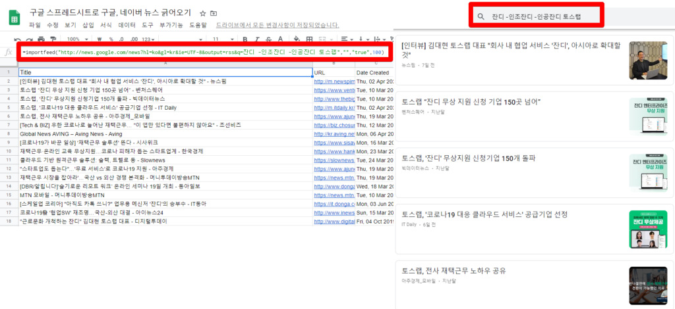Open the 도움말 menu
The height and width of the screenshot is (309, 675).
pyautogui.click(x=198, y=25)
